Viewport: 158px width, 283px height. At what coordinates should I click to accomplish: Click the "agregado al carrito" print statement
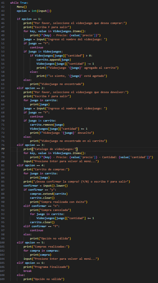[78, 68]
